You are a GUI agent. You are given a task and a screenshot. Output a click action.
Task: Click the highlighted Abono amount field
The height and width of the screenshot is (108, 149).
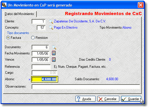(x=45, y=79)
